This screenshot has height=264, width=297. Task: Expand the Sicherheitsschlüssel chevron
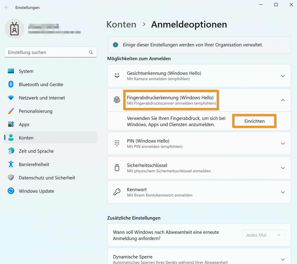point(283,168)
